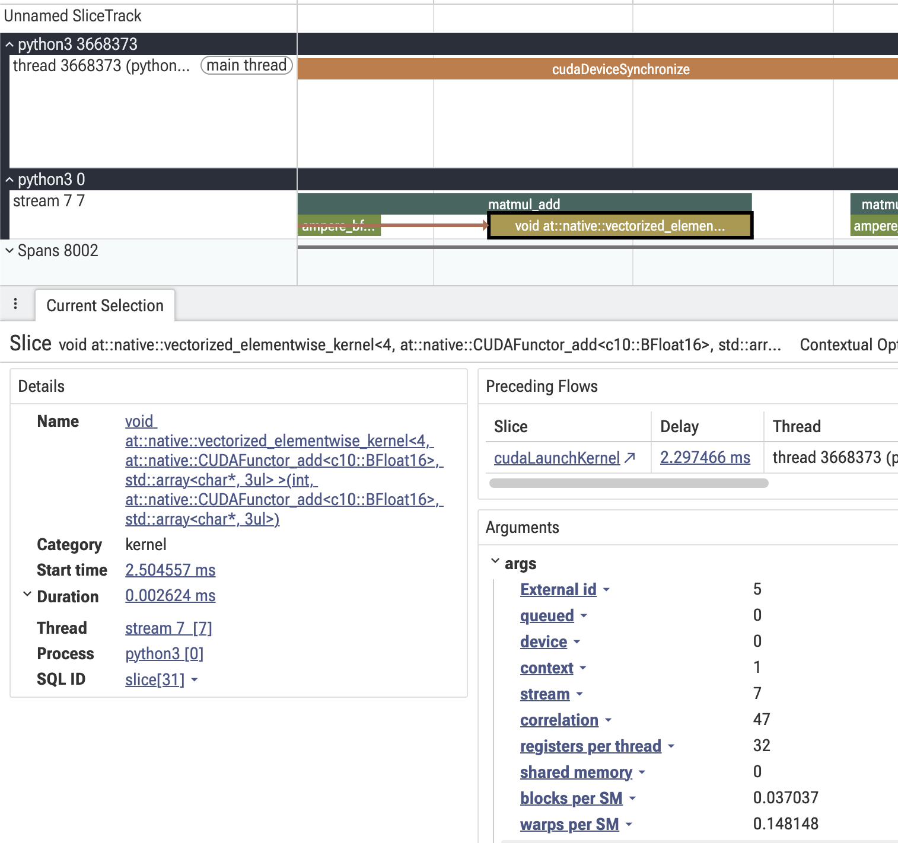This screenshot has width=898, height=843.
Task: Click the registers per thread value 32
Action: pyautogui.click(x=762, y=746)
